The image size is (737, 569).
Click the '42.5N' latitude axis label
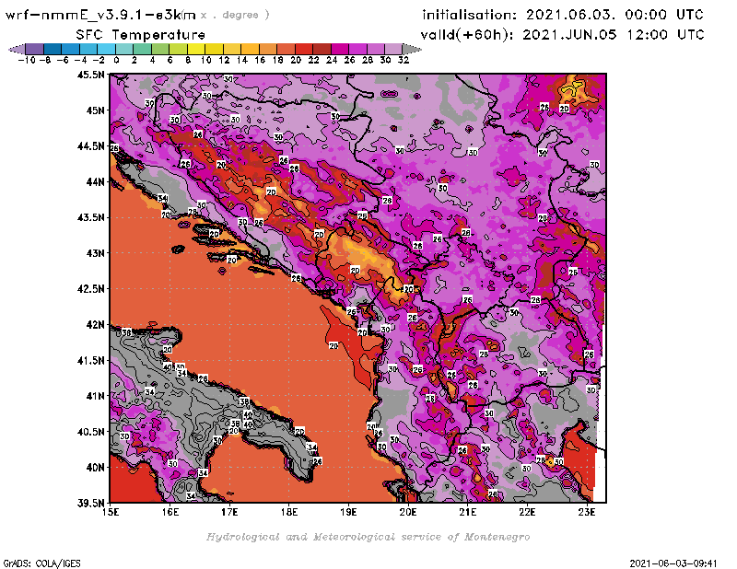(90, 289)
